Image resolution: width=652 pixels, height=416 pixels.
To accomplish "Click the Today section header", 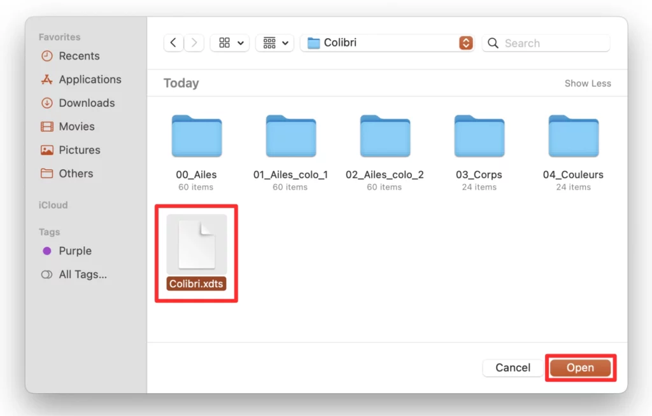I will 181,83.
